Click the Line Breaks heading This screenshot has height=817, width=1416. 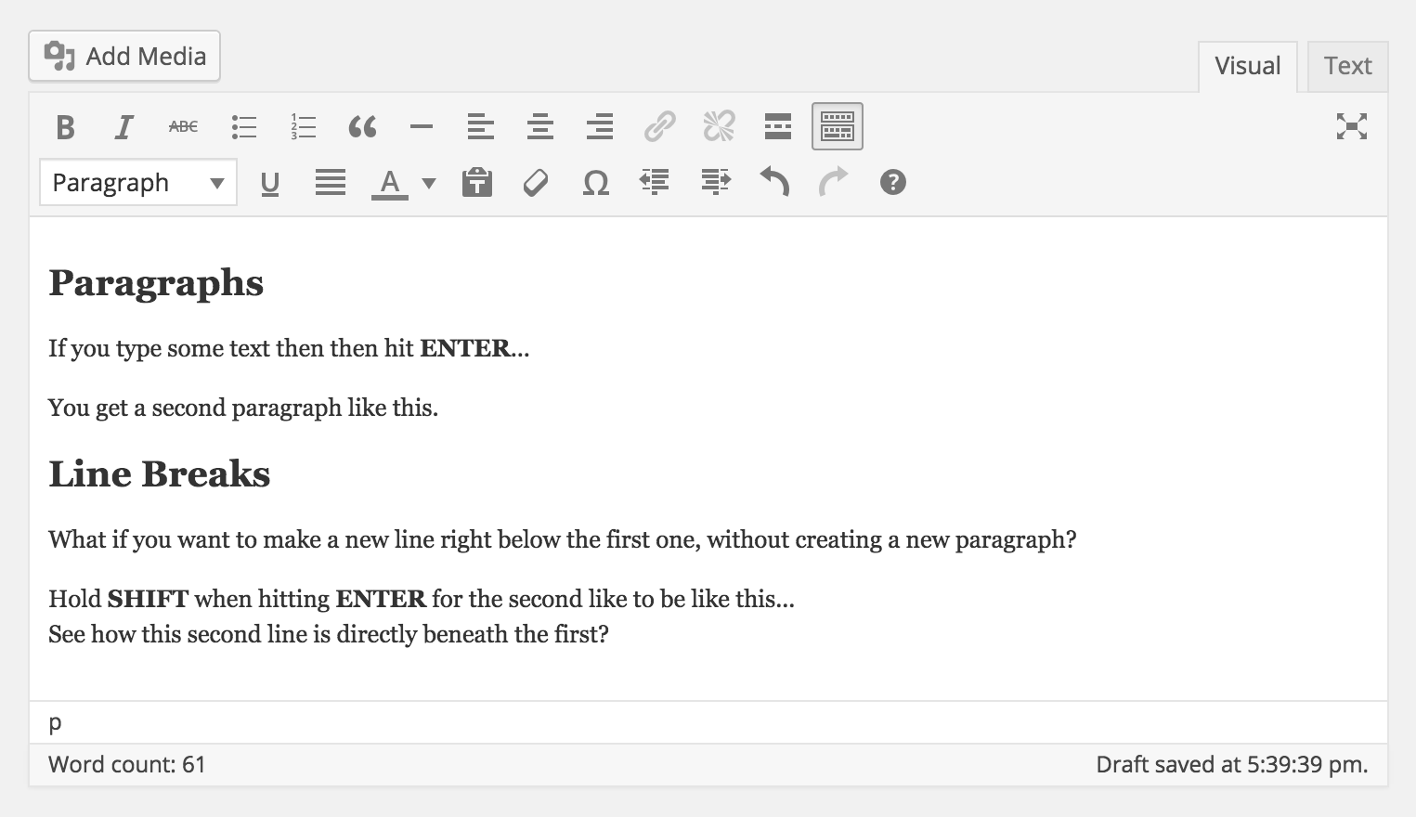coord(159,474)
